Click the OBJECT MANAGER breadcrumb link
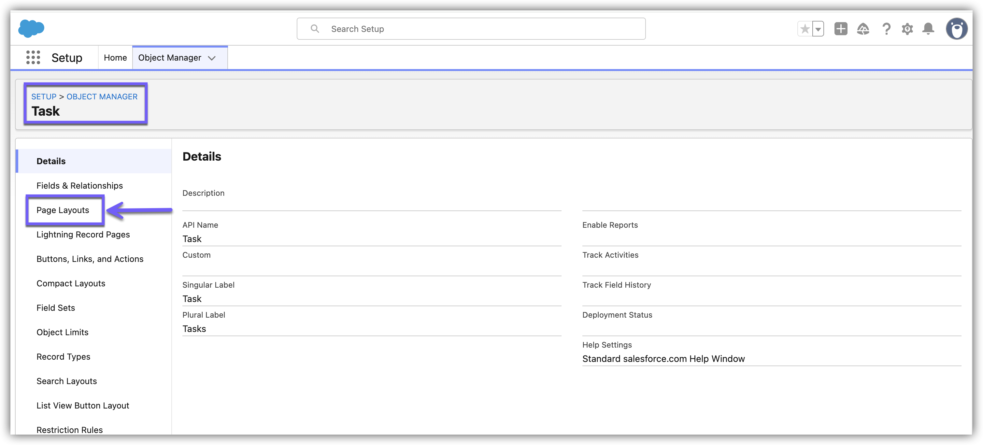 [x=102, y=96]
